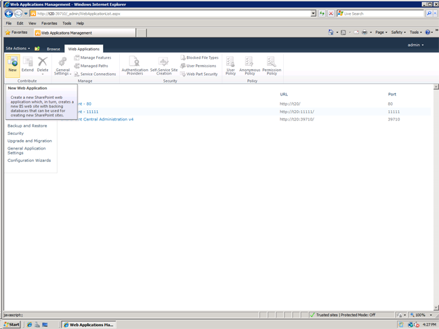Click the Home icon in command bar
The height and width of the screenshot is (329, 439).
(331, 32)
